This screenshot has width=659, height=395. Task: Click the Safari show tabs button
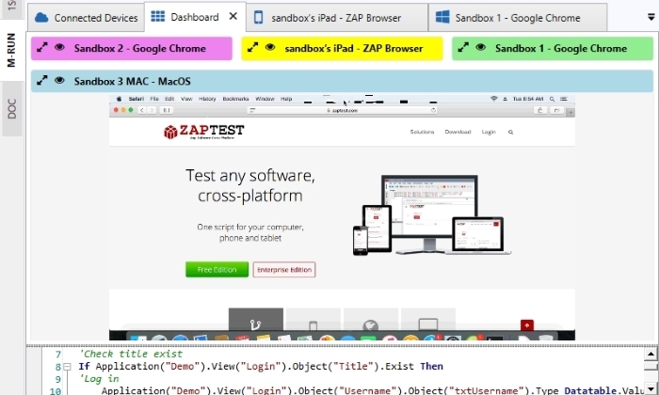coord(557,110)
